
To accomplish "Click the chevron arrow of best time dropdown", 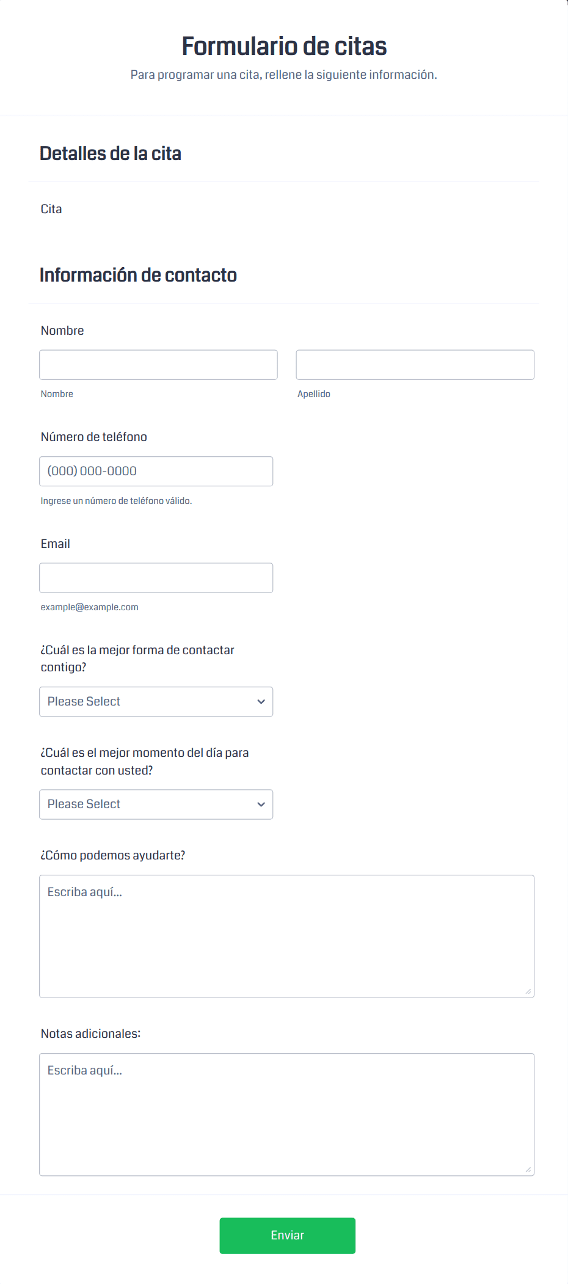I will [261, 804].
